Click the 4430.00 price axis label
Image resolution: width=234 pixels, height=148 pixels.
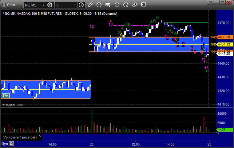pyautogui.click(x=224, y=77)
